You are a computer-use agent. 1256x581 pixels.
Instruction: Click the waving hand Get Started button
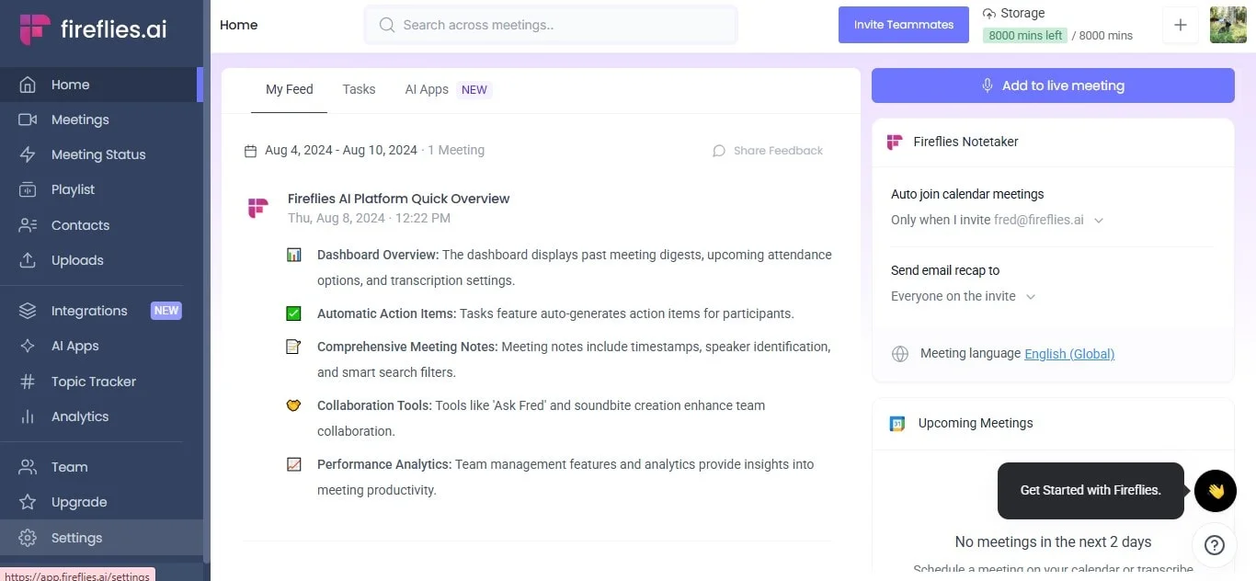click(x=1216, y=491)
